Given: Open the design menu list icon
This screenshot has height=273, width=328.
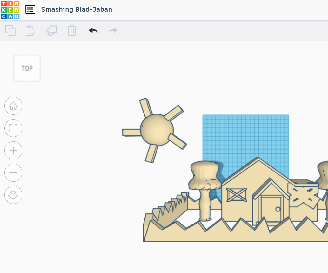Looking at the screenshot, I should coord(30,10).
